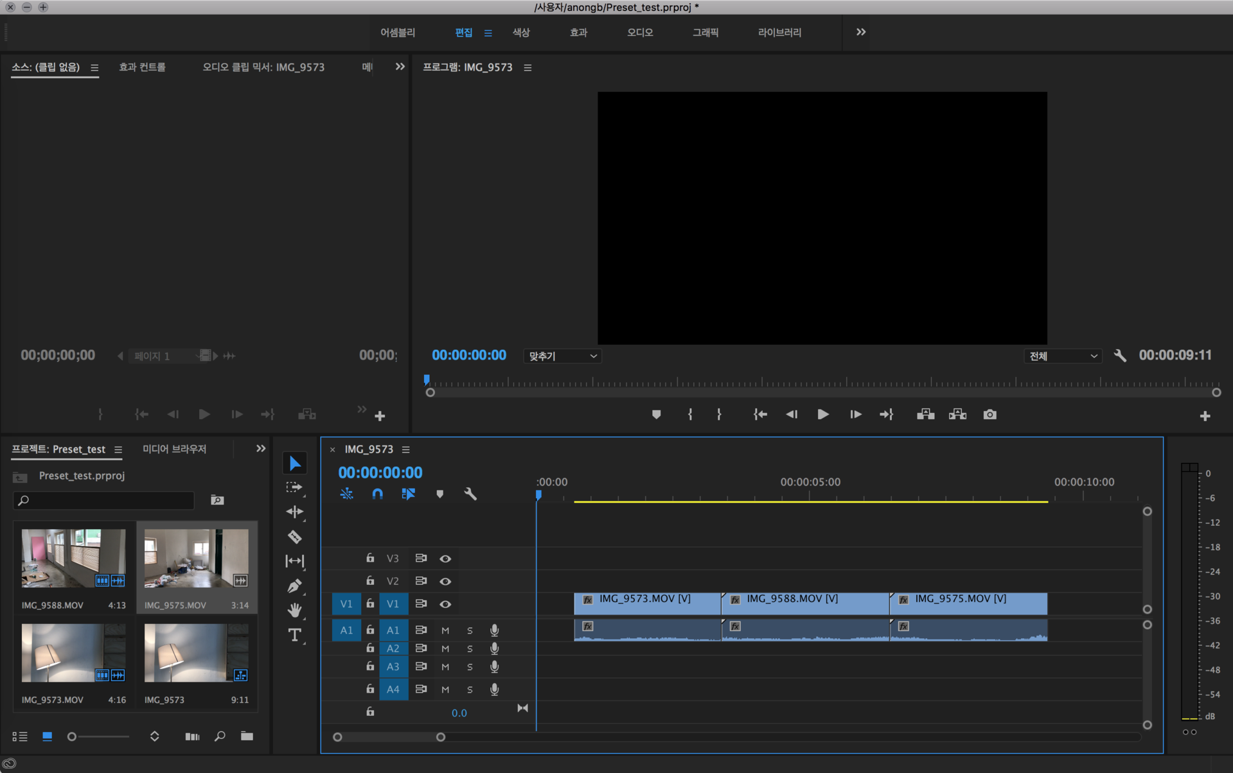This screenshot has width=1233, height=773.
Task: Open the 맞추기 zoom level dropdown
Action: (562, 356)
